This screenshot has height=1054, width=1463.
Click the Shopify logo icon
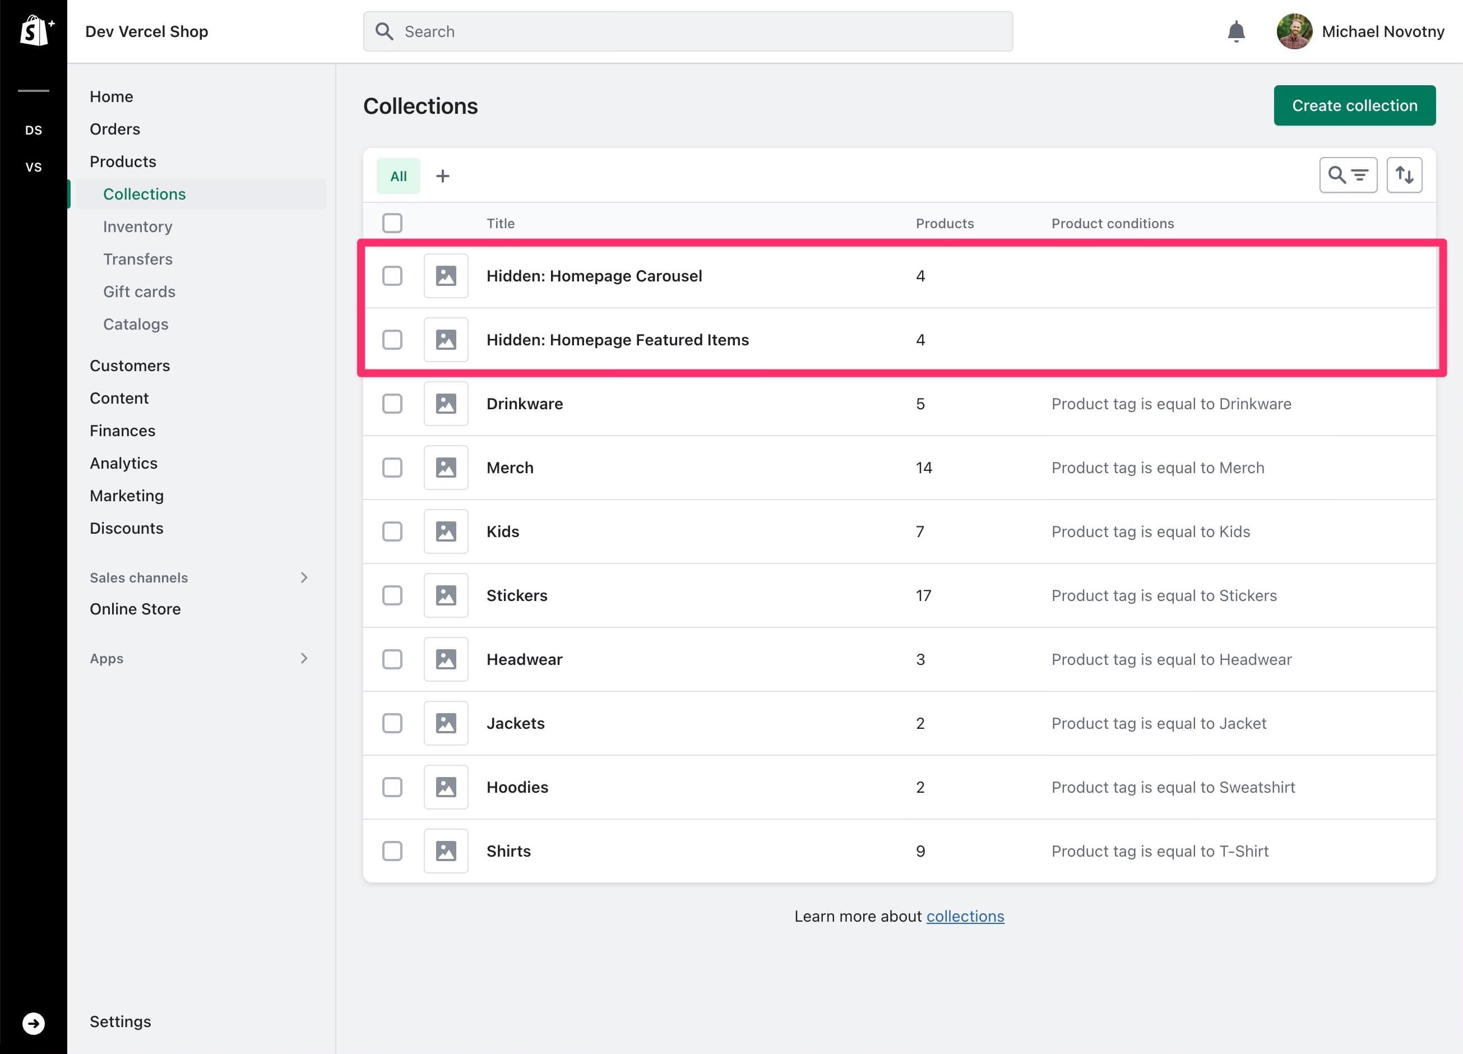[x=34, y=30]
